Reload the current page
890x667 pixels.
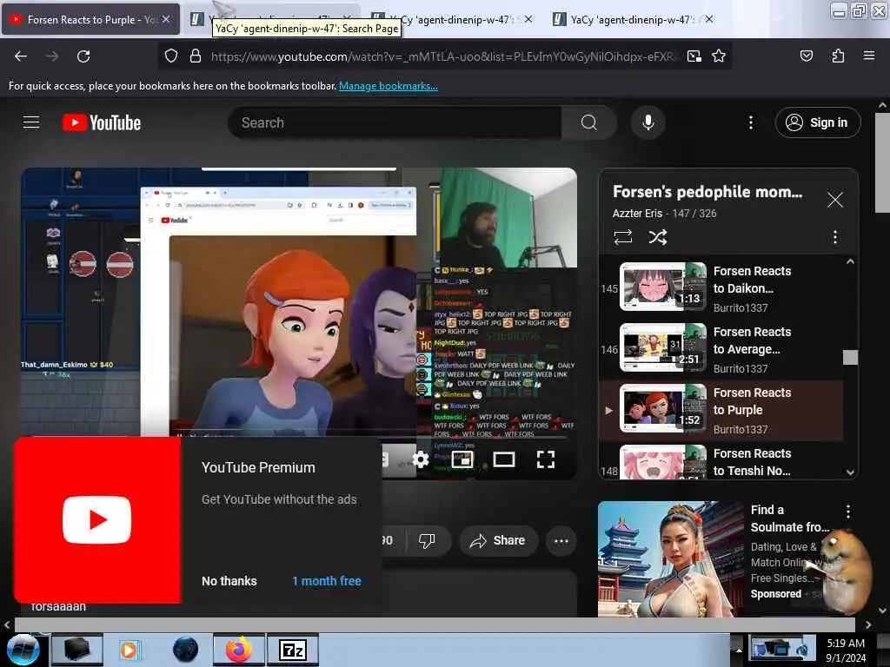83,56
